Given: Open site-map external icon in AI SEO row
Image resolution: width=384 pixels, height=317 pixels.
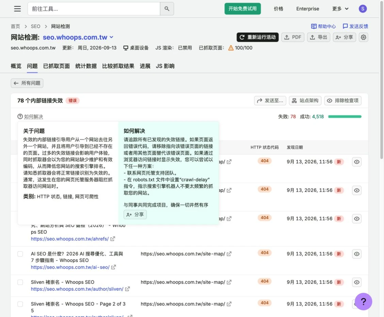Looking at the screenshot, I should tap(229, 254).
